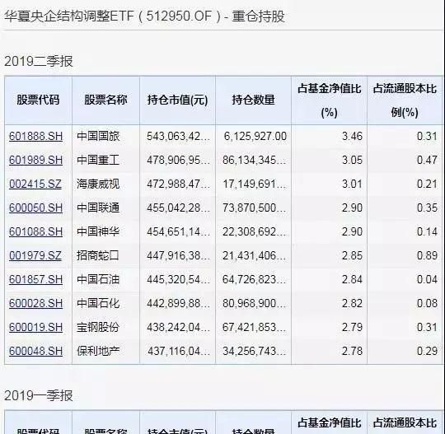The height and width of the screenshot is (434, 445).
Task: Click holding value 478,906,95... for 中国重工
Action: pos(178,161)
